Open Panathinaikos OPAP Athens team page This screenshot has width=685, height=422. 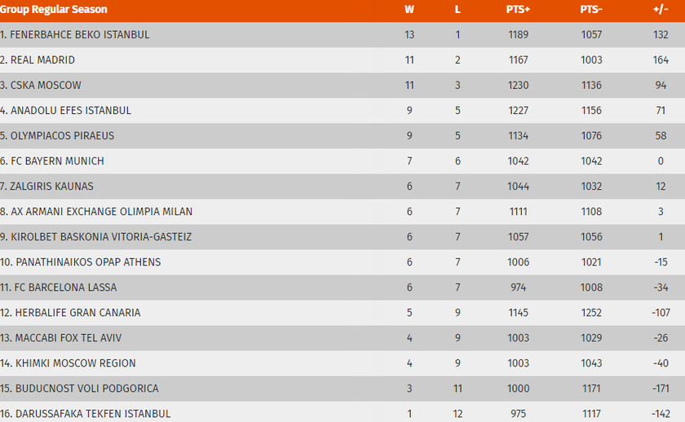point(86,262)
